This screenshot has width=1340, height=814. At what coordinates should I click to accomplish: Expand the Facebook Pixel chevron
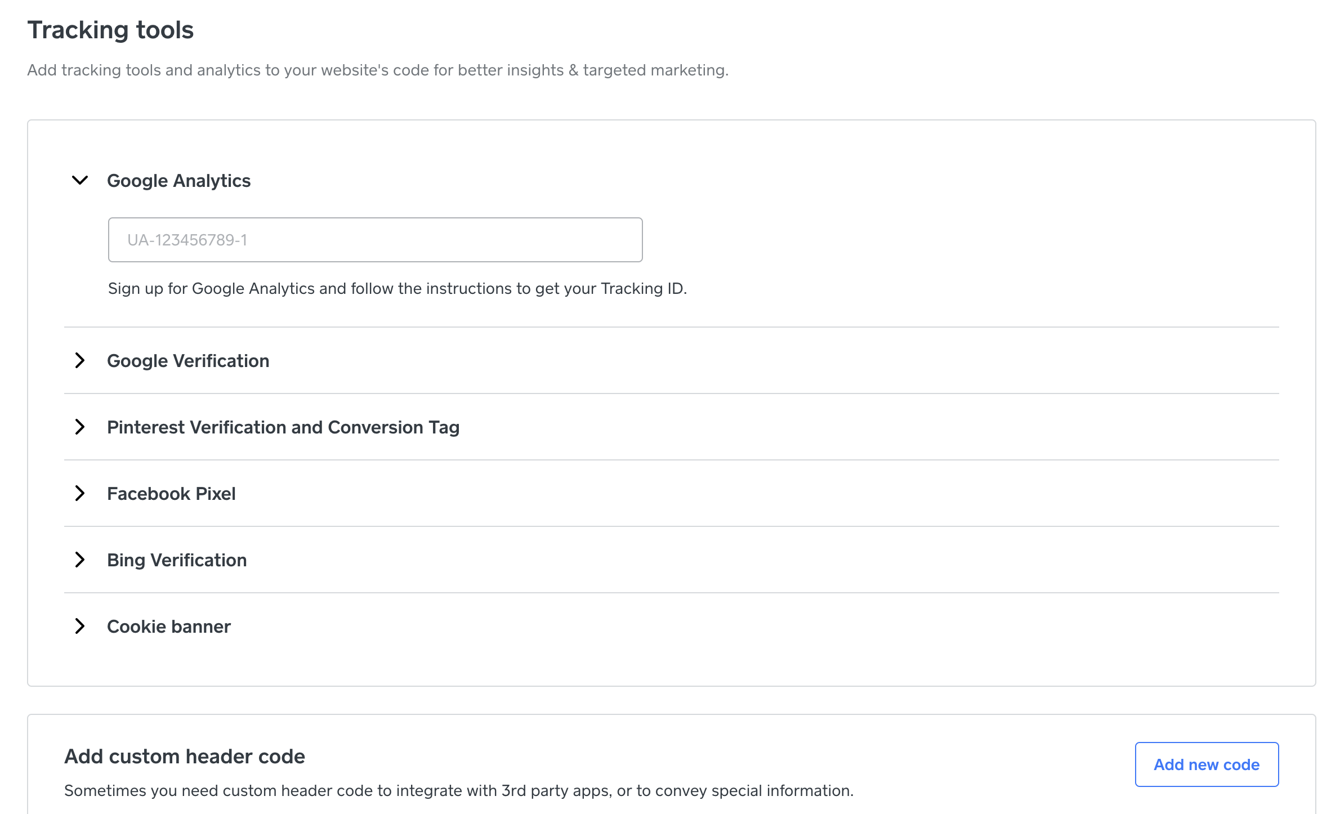tap(80, 493)
